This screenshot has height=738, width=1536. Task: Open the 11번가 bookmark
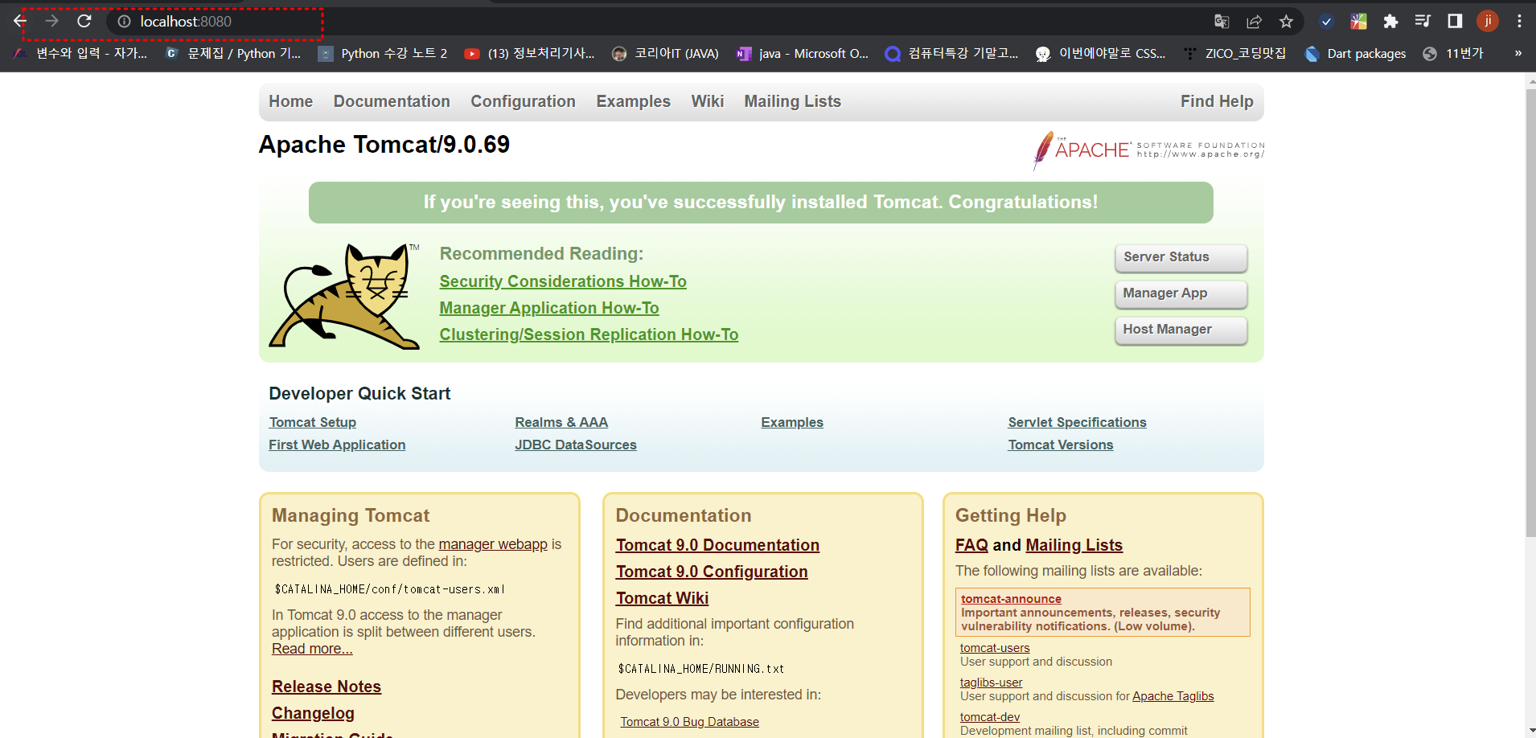click(x=1453, y=53)
